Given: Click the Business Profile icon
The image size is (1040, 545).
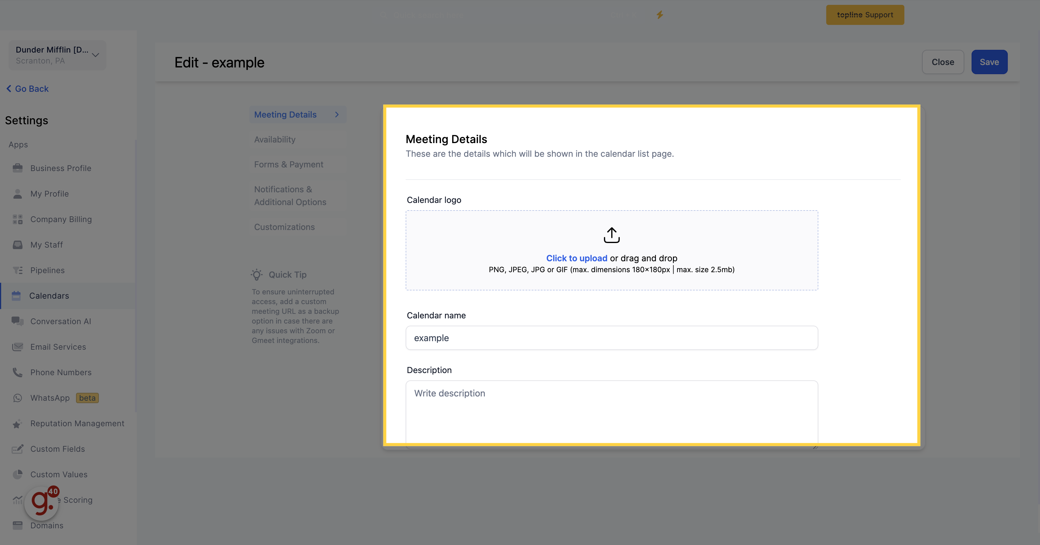Looking at the screenshot, I should pyautogui.click(x=17, y=168).
